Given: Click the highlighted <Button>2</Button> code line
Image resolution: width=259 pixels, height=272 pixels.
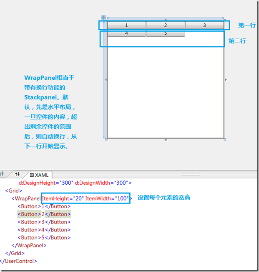Looking at the screenshot, I should click(44, 214).
